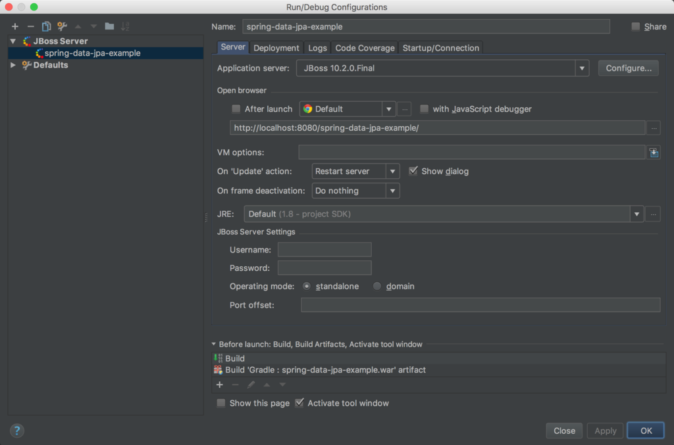Toggle the Share checkbox
Image resolution: width=674 pixels, height=445 pixels.
coord(636,26)
